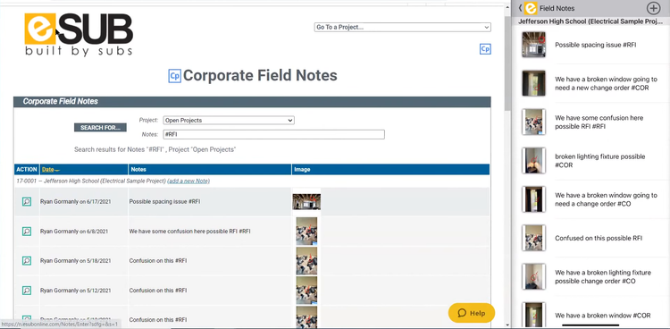This screenshot has height=329, width=670.
Task: Open mobile thumbnail for broken window change order #CO
Action: click(533, 199)
